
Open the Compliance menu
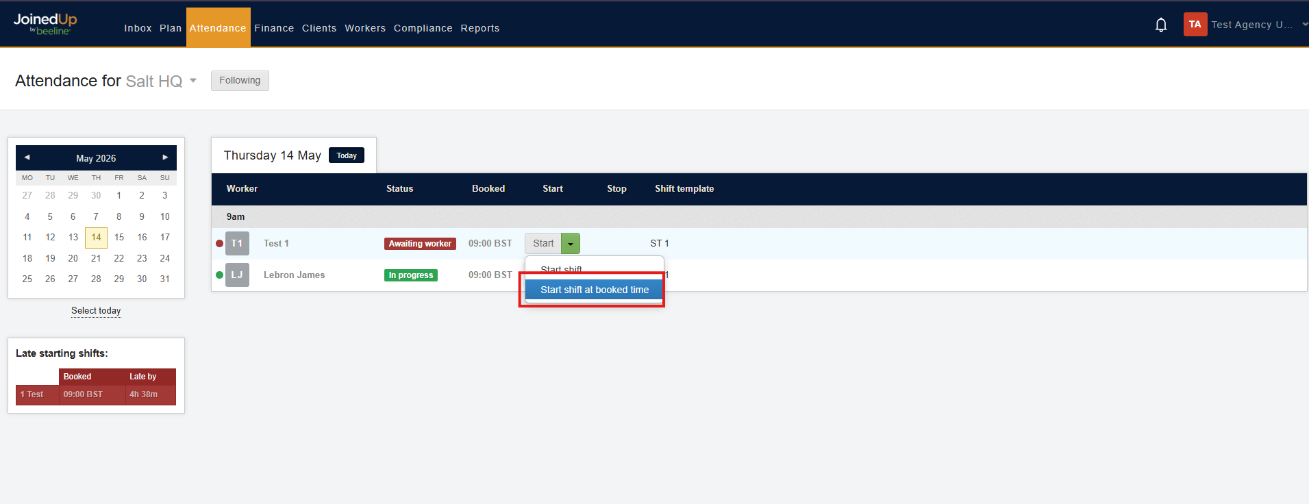423,28
